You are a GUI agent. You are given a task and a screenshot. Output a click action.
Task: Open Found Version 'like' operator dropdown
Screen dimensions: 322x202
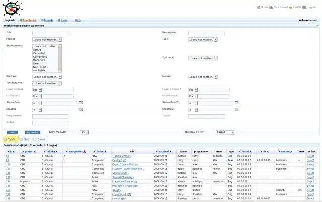click(37, 90)
